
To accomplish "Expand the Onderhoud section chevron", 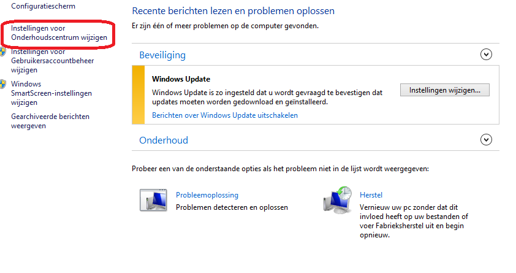I will (x=486, y=140).
